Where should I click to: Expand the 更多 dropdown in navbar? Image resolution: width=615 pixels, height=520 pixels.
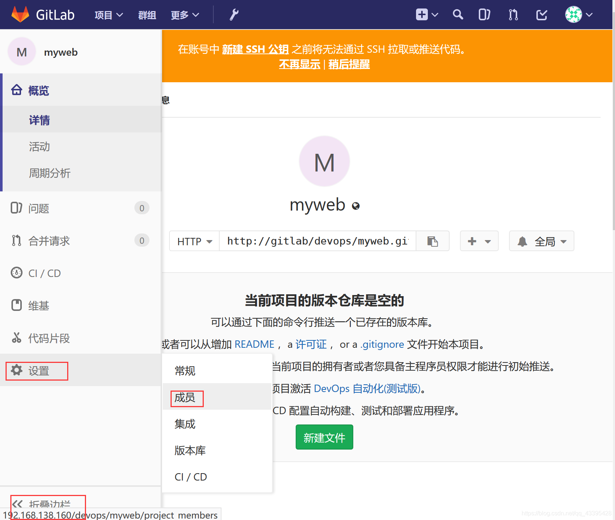point(185,15)
